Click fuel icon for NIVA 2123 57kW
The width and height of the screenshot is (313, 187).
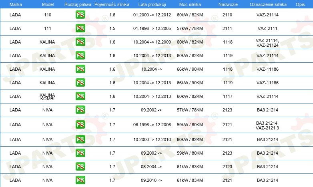coord(80,109)
